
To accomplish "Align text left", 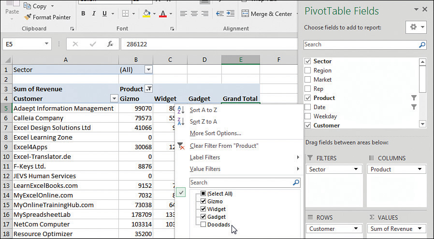I will (183, 14).
